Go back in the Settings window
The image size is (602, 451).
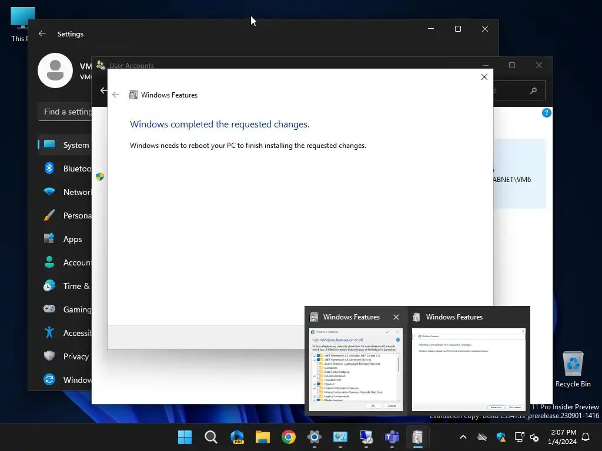tap(42, 33)
